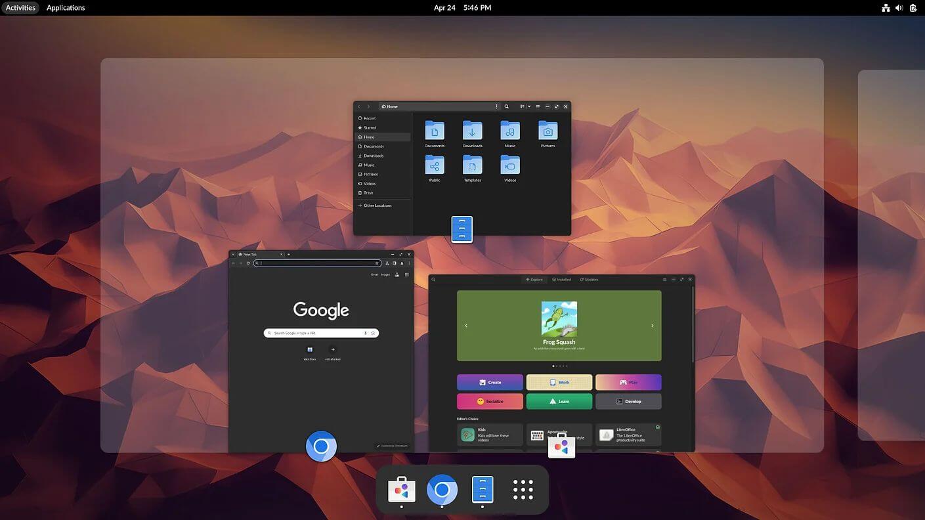Click Activities in the top bar
The image size is (925, 520).
(x=20, y=7)
